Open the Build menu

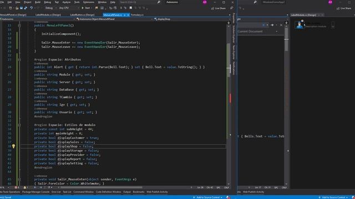click(x=38, y=2)
